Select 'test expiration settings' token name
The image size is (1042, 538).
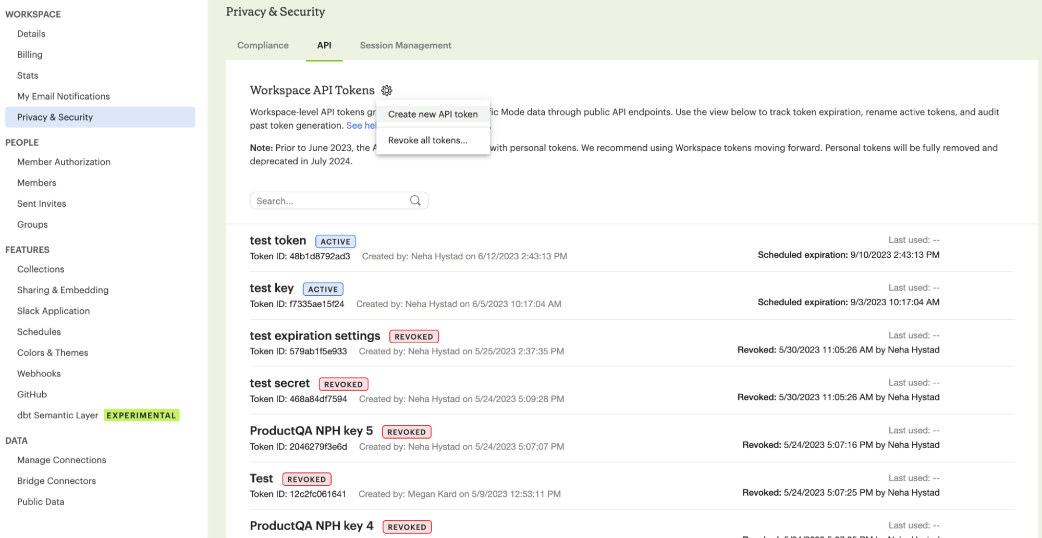coord(315,336)
